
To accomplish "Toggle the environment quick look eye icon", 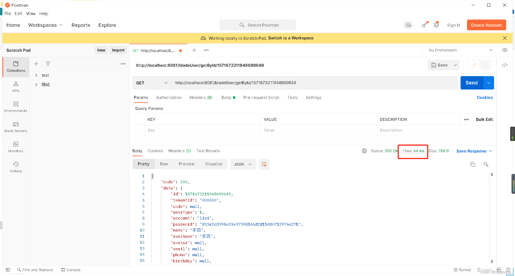I will pyautogui.click(x=505, y=50).
